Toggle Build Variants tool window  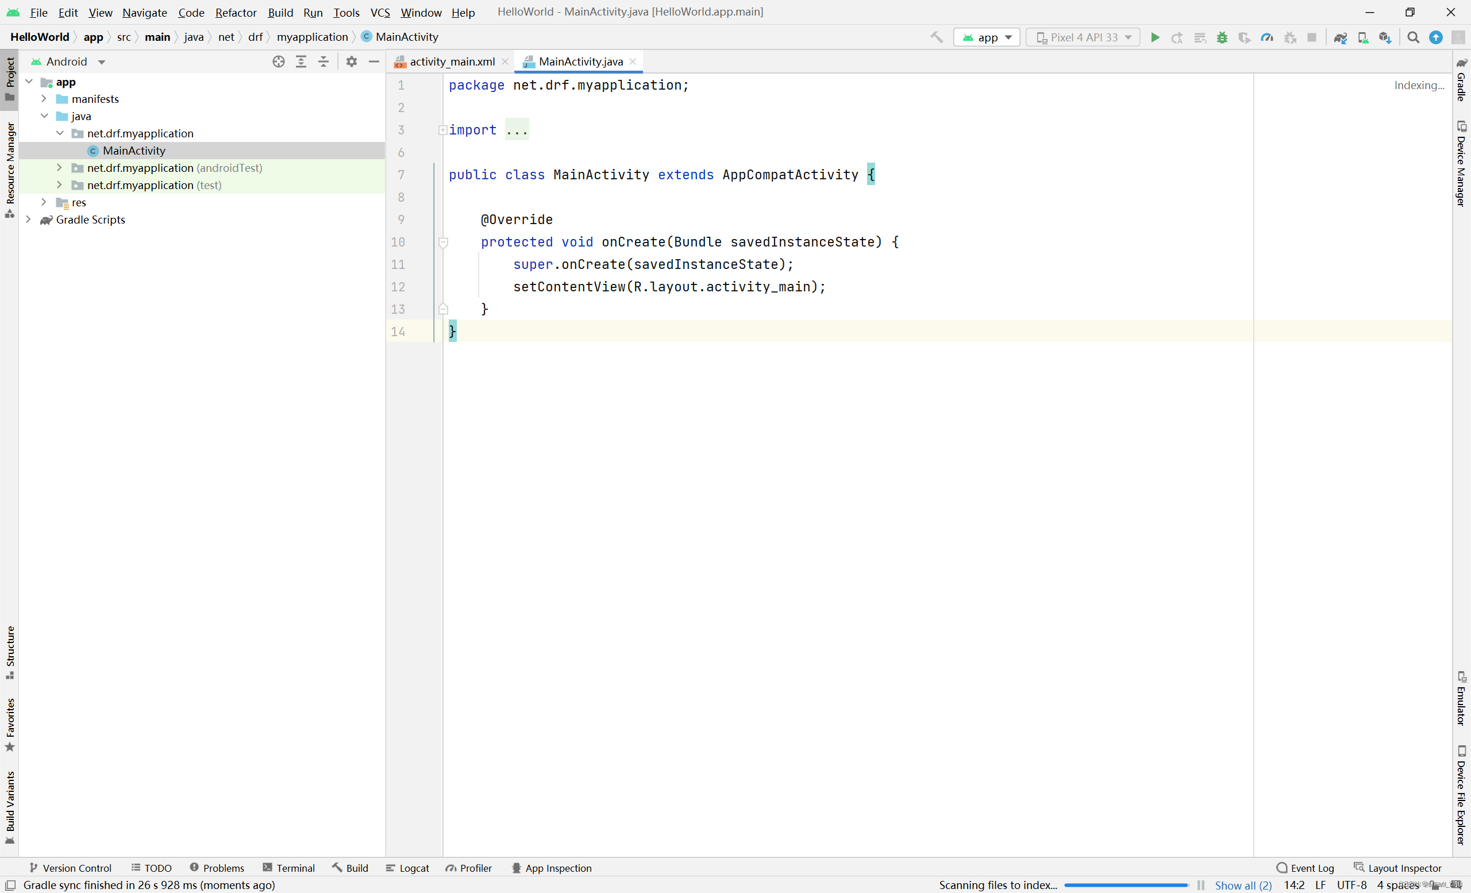(x=10, y=806)
